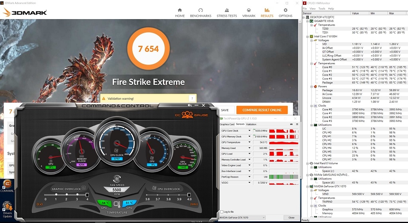Viewport: 408px width, 223px height.
Task: Open the RESULTS tab in 3DMark
Action: (x=267, y=13)
